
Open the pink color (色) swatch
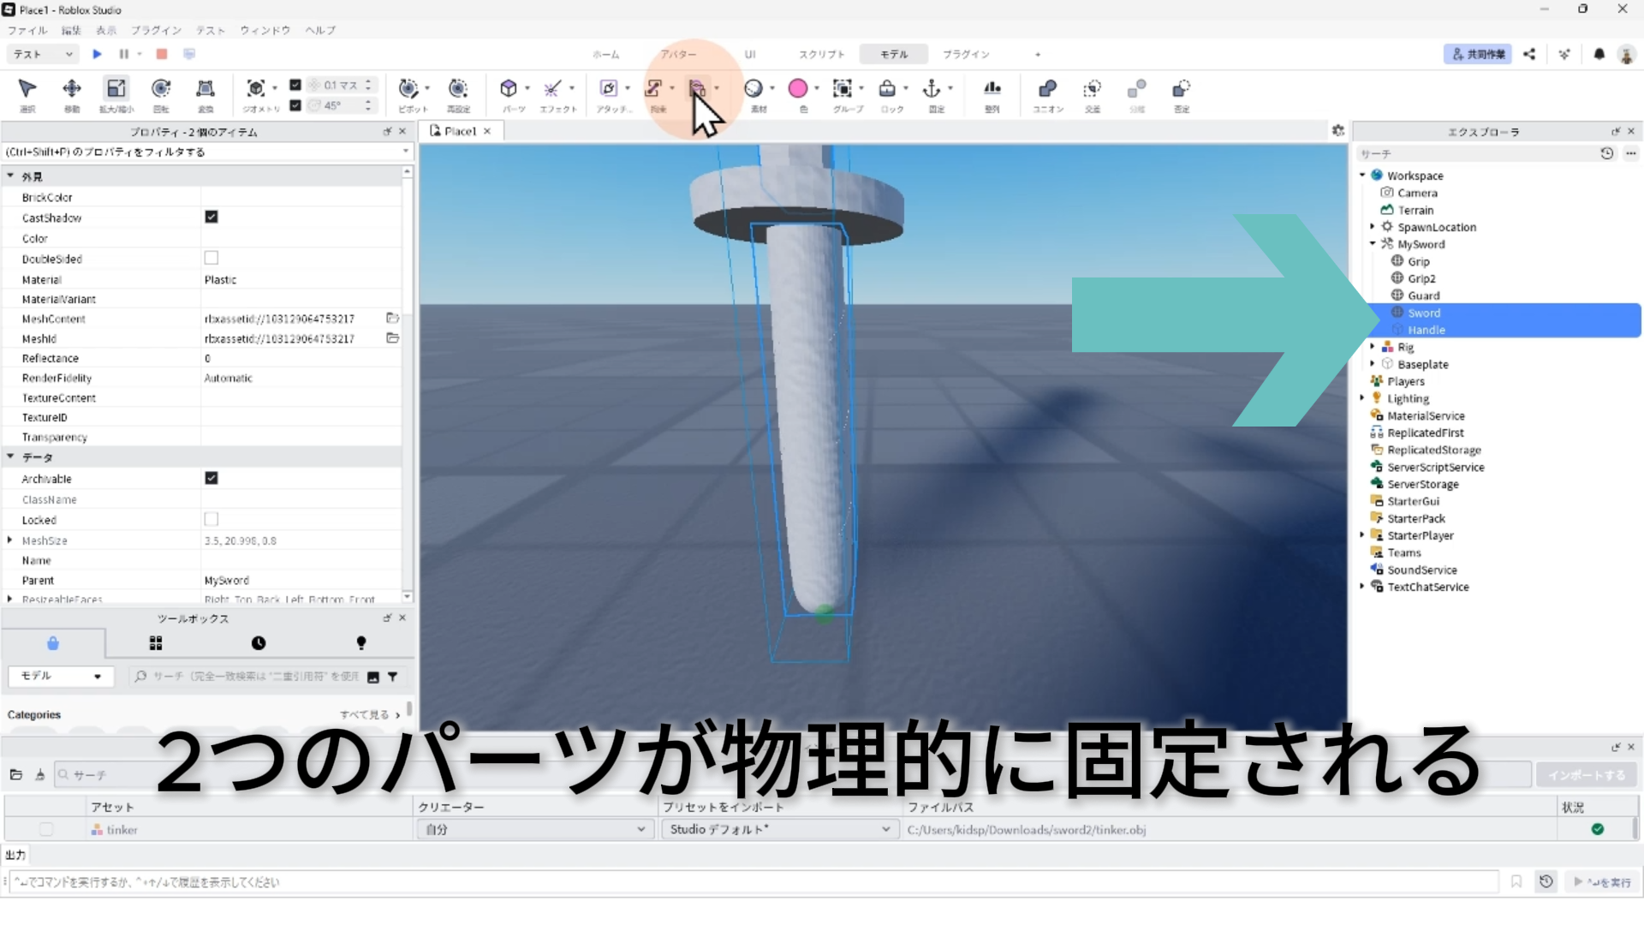pos(798,89)
